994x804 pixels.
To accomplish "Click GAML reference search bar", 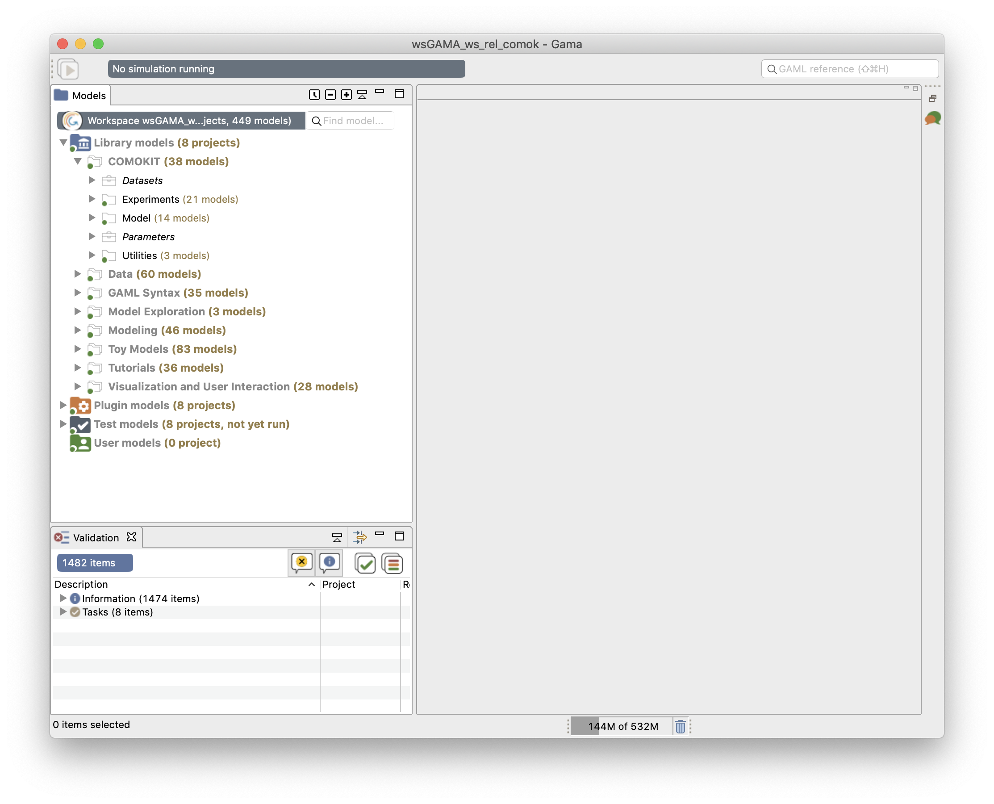I will (x=850, y=69).
